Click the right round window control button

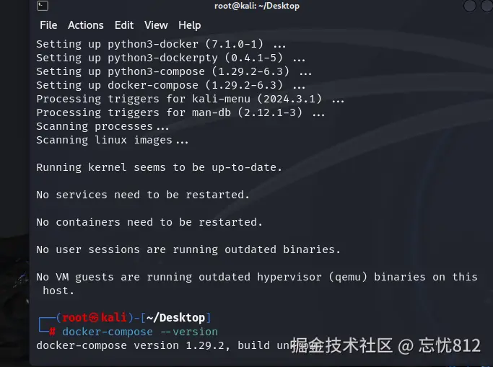(x=487, y=6)
